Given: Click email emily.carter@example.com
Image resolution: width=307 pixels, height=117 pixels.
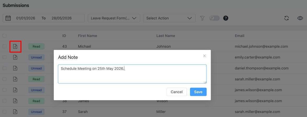Looking at the screenshot, I should [258, 57].
